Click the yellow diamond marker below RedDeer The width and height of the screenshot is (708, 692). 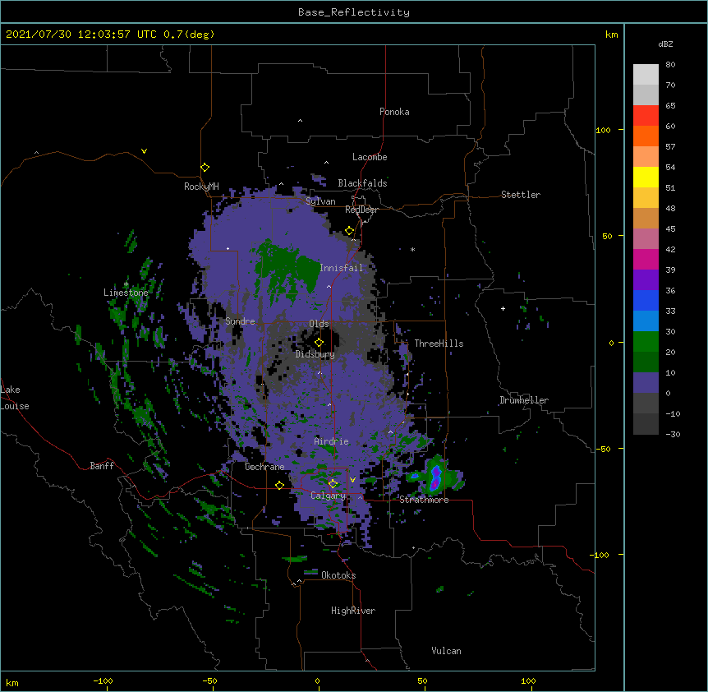[x=350, y=231]
